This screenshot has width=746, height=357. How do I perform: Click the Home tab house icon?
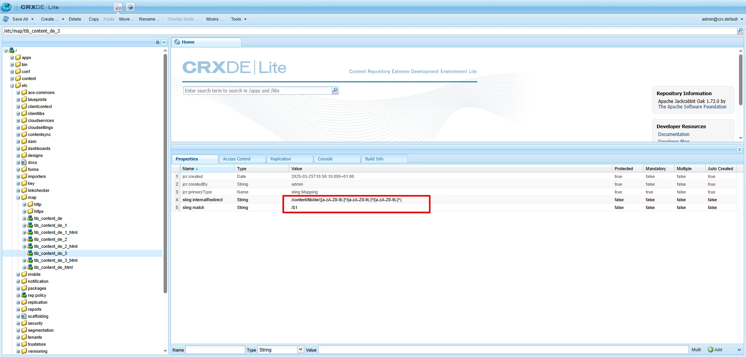pyautogui.click(x=177, y=42)
